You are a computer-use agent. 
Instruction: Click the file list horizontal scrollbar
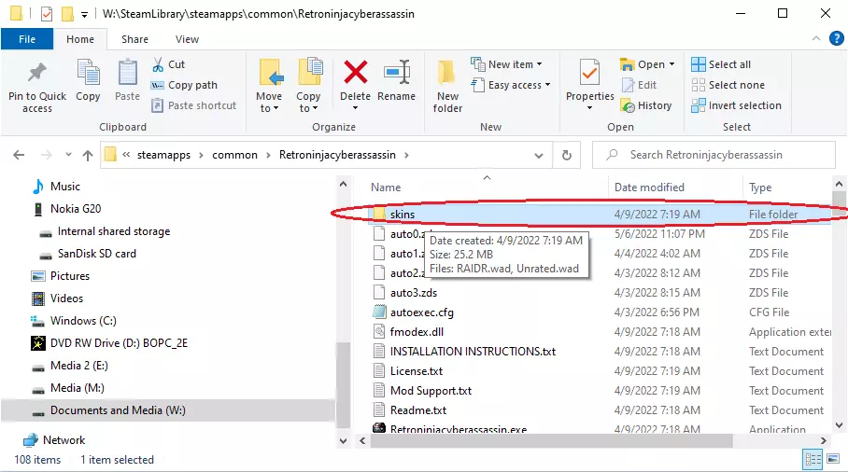click(551, 440)
